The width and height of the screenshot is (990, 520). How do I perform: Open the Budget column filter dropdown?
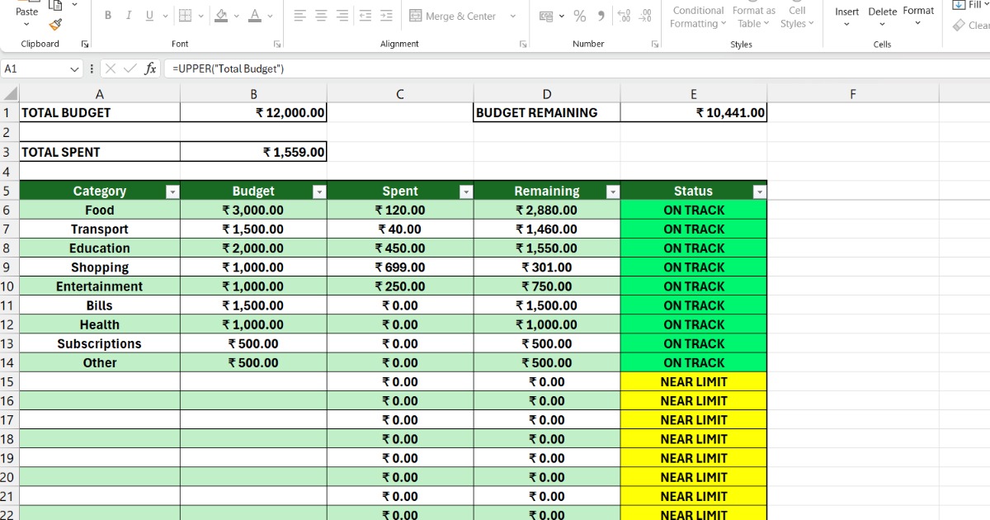pyautogui.click(x=319, y=191)
